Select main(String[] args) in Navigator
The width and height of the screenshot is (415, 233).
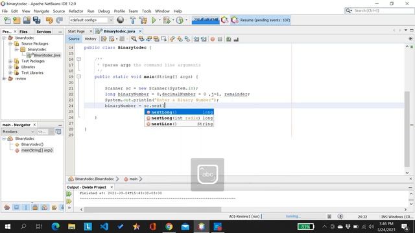pyautogui.click(x=37, y=150)
